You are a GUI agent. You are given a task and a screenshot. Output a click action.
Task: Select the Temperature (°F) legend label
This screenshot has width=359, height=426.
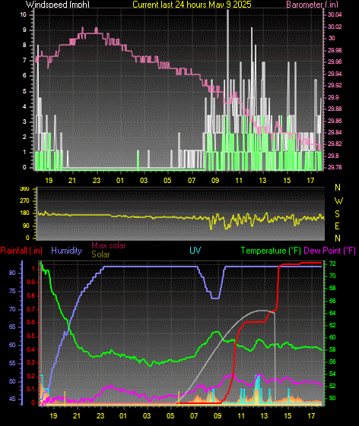coord(271,251)
